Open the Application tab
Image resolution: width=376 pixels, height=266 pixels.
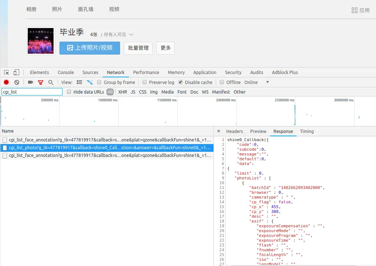[x=205, y=73]
